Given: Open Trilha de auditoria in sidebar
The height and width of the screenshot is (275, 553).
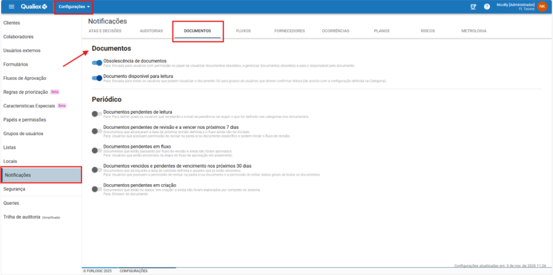Looking at the screenshot, I should 22,217.
